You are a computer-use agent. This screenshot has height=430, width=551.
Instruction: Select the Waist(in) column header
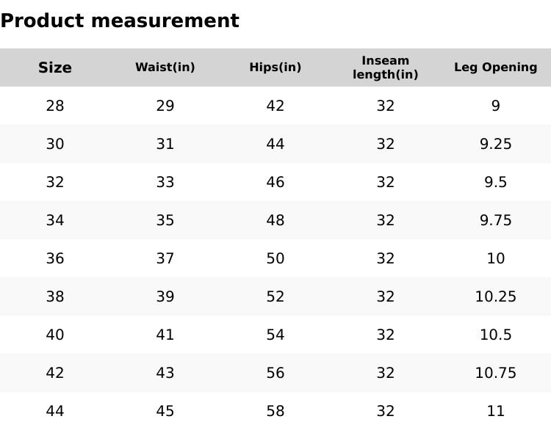point(165,68)
